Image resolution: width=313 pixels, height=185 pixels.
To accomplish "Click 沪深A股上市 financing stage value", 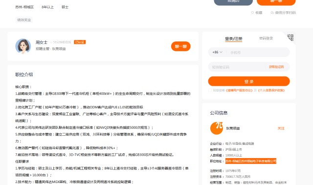I will coord(234,149).
